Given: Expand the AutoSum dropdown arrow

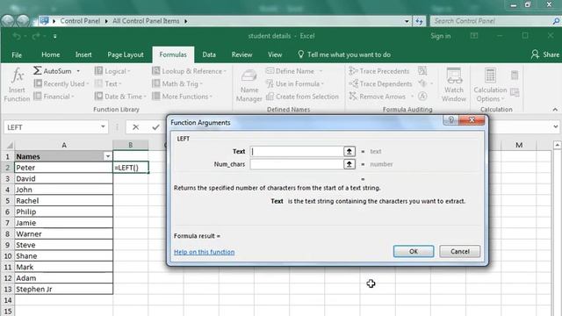Looking at the screenshot, I should [x=78, y=71].
